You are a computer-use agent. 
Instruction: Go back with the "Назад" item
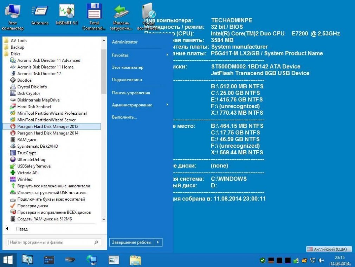point(22,229)
